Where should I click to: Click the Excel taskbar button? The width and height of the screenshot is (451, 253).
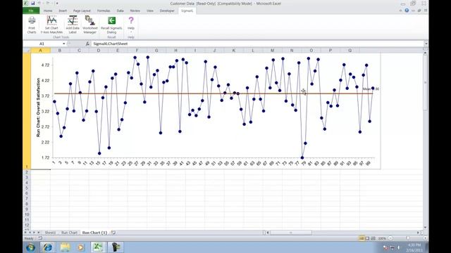(x=99, y=247)
